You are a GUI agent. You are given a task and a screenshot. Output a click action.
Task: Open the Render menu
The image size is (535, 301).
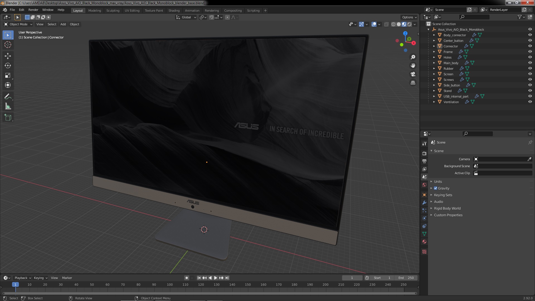(x=33, y=10)
